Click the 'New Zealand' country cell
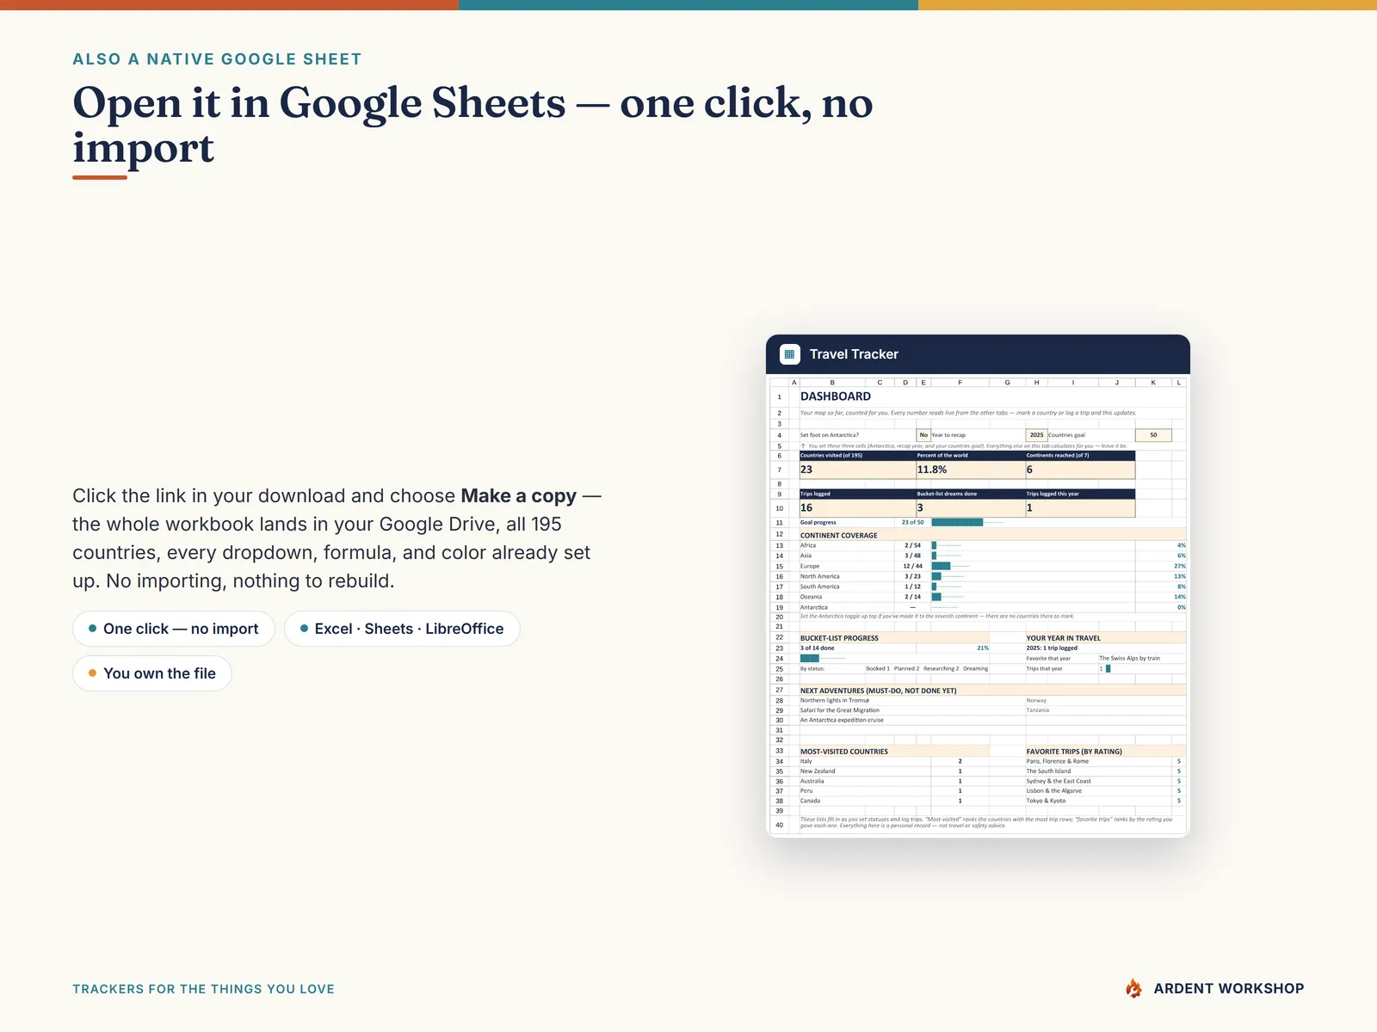The width and height of the screenshot is (1377, 1032). coord(818,771)
